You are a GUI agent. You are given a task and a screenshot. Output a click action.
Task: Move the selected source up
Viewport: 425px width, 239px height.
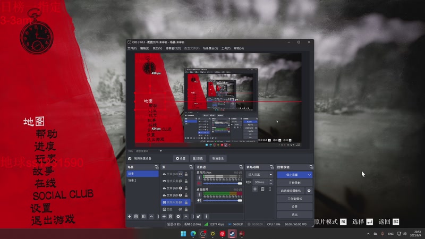(185, 217)
